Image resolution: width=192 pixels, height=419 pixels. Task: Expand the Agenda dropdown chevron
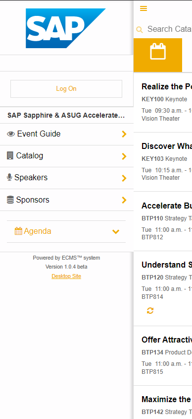[x=116, y=232]
